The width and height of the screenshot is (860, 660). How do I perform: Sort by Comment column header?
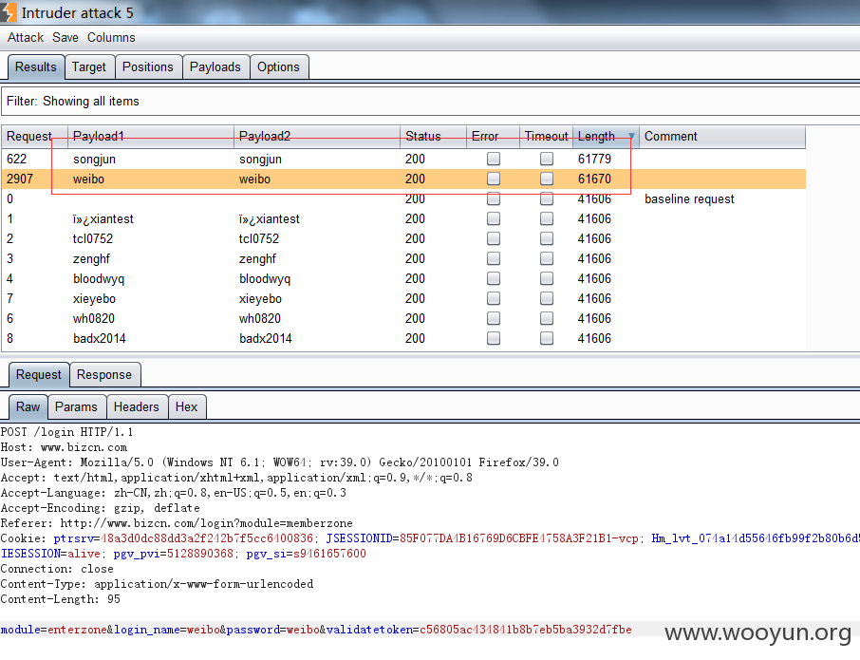[x=722, y=136]
